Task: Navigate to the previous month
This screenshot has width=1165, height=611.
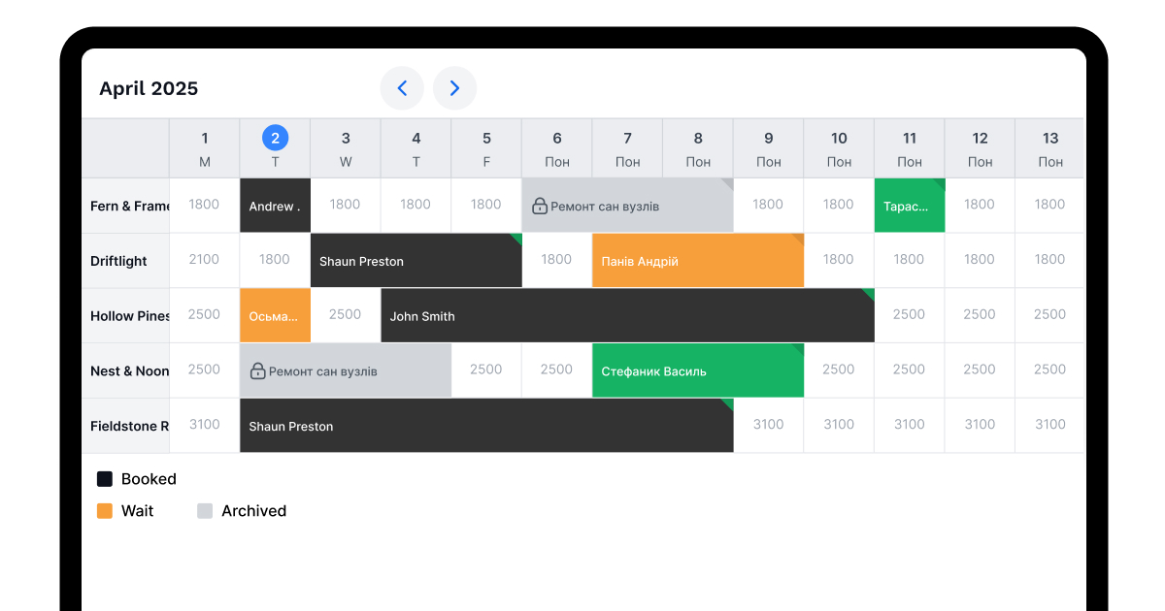Action: (x=402, y=87)
